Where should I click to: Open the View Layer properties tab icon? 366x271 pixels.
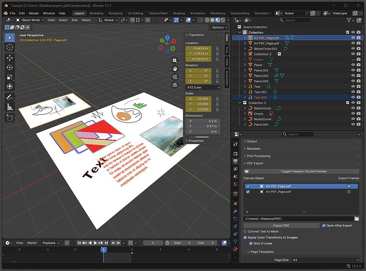click(x=236, y=169)
